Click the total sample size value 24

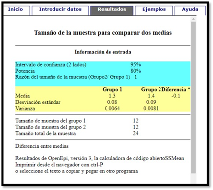click(x=136, y=133)
